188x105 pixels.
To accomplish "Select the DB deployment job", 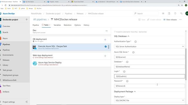I will click(71, 40).
